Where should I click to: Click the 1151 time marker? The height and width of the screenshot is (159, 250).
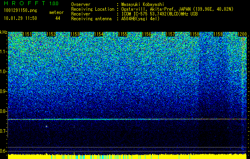(27, 34)
